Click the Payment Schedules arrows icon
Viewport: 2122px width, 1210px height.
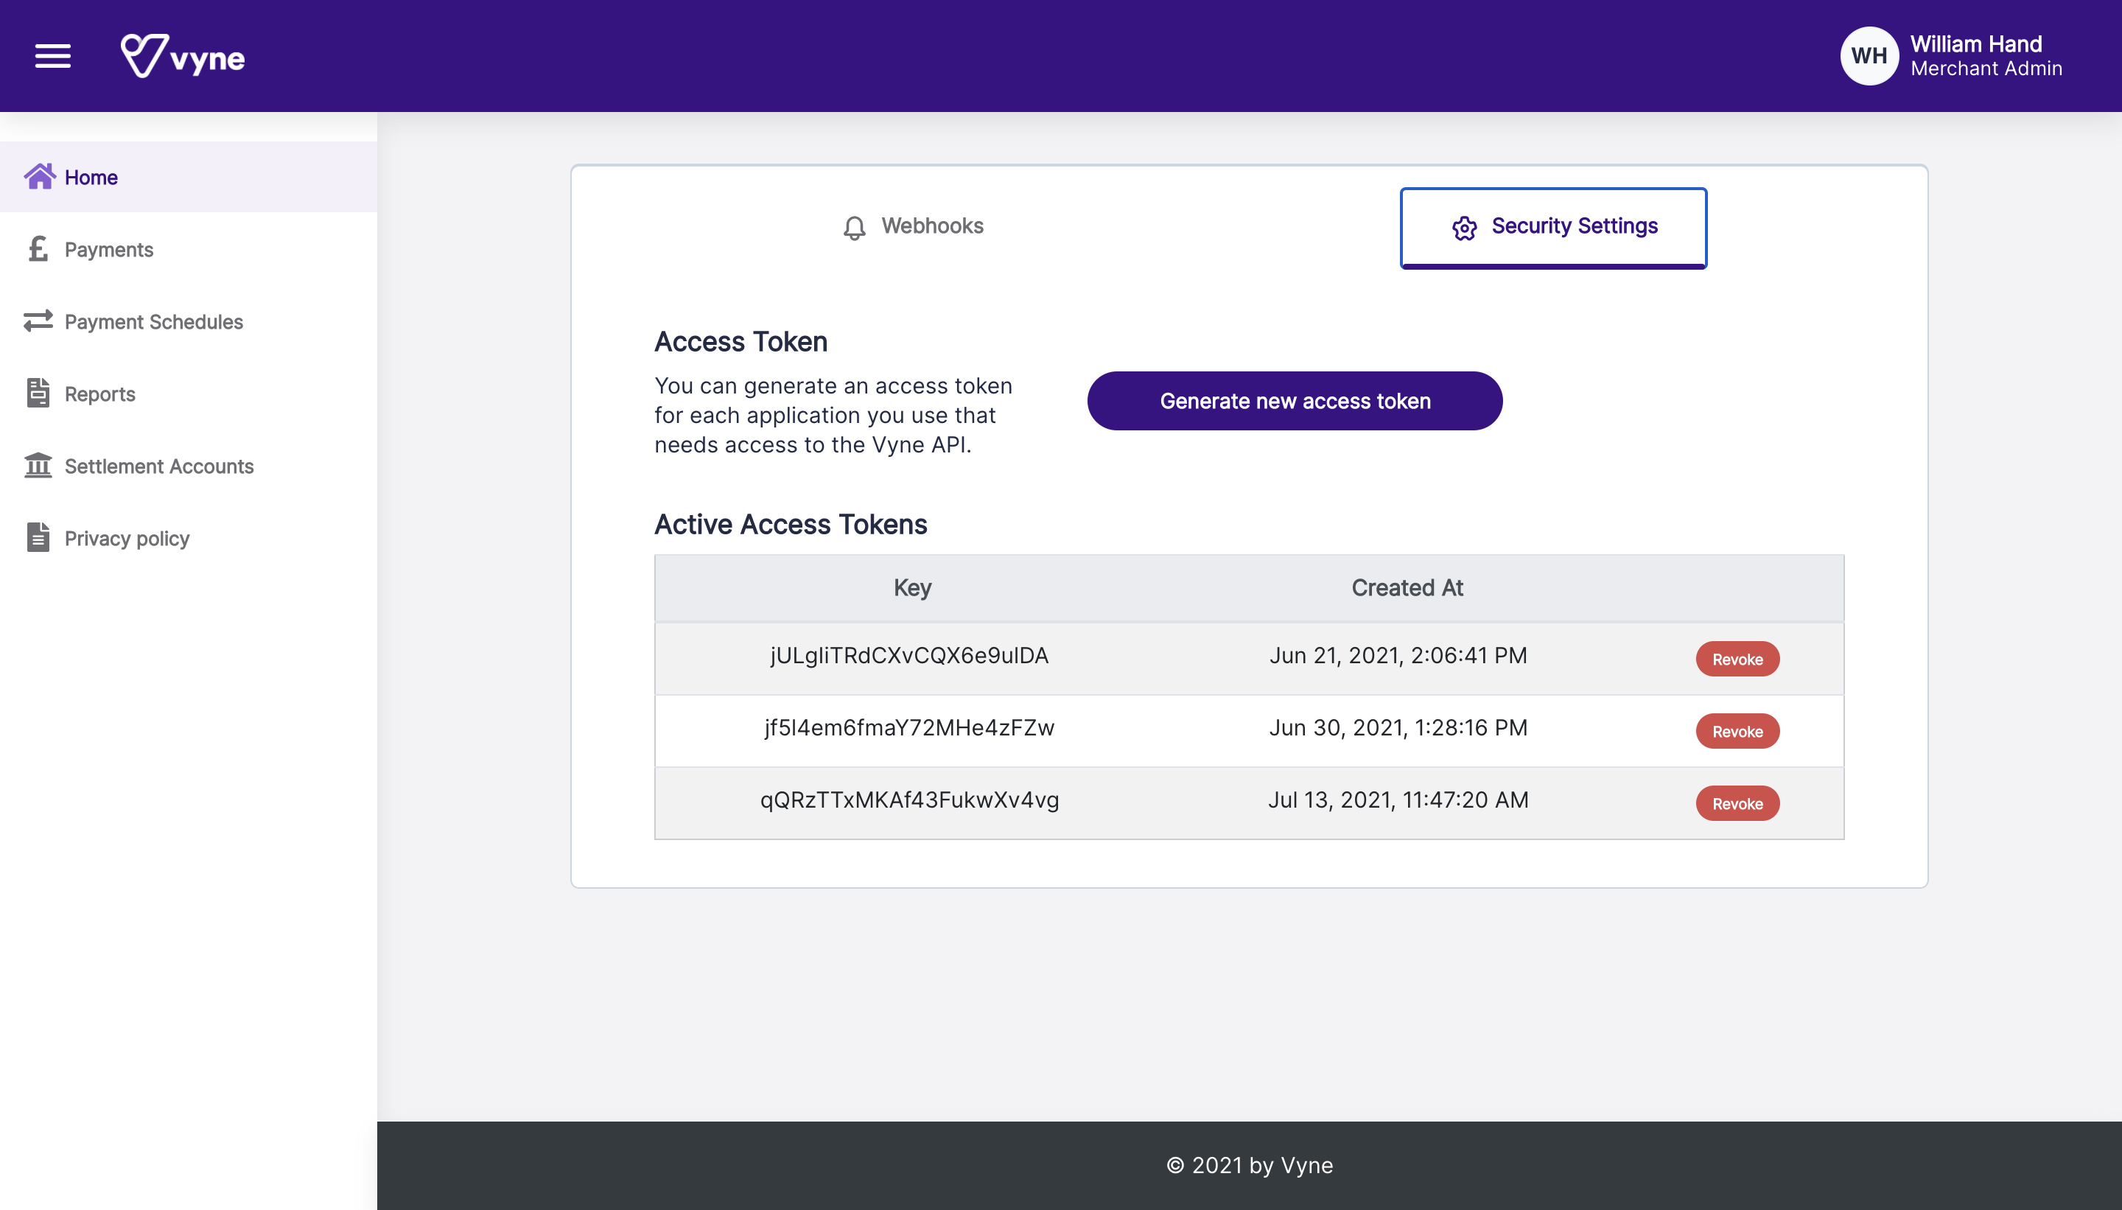pyautogui.click(x=38, y=321)
